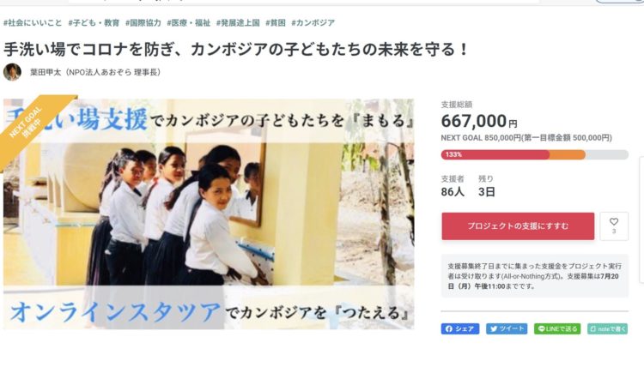Click プロジェクトの支援にすすむ button
Viewport: 644px width, 373px height.
coord(518,226)
